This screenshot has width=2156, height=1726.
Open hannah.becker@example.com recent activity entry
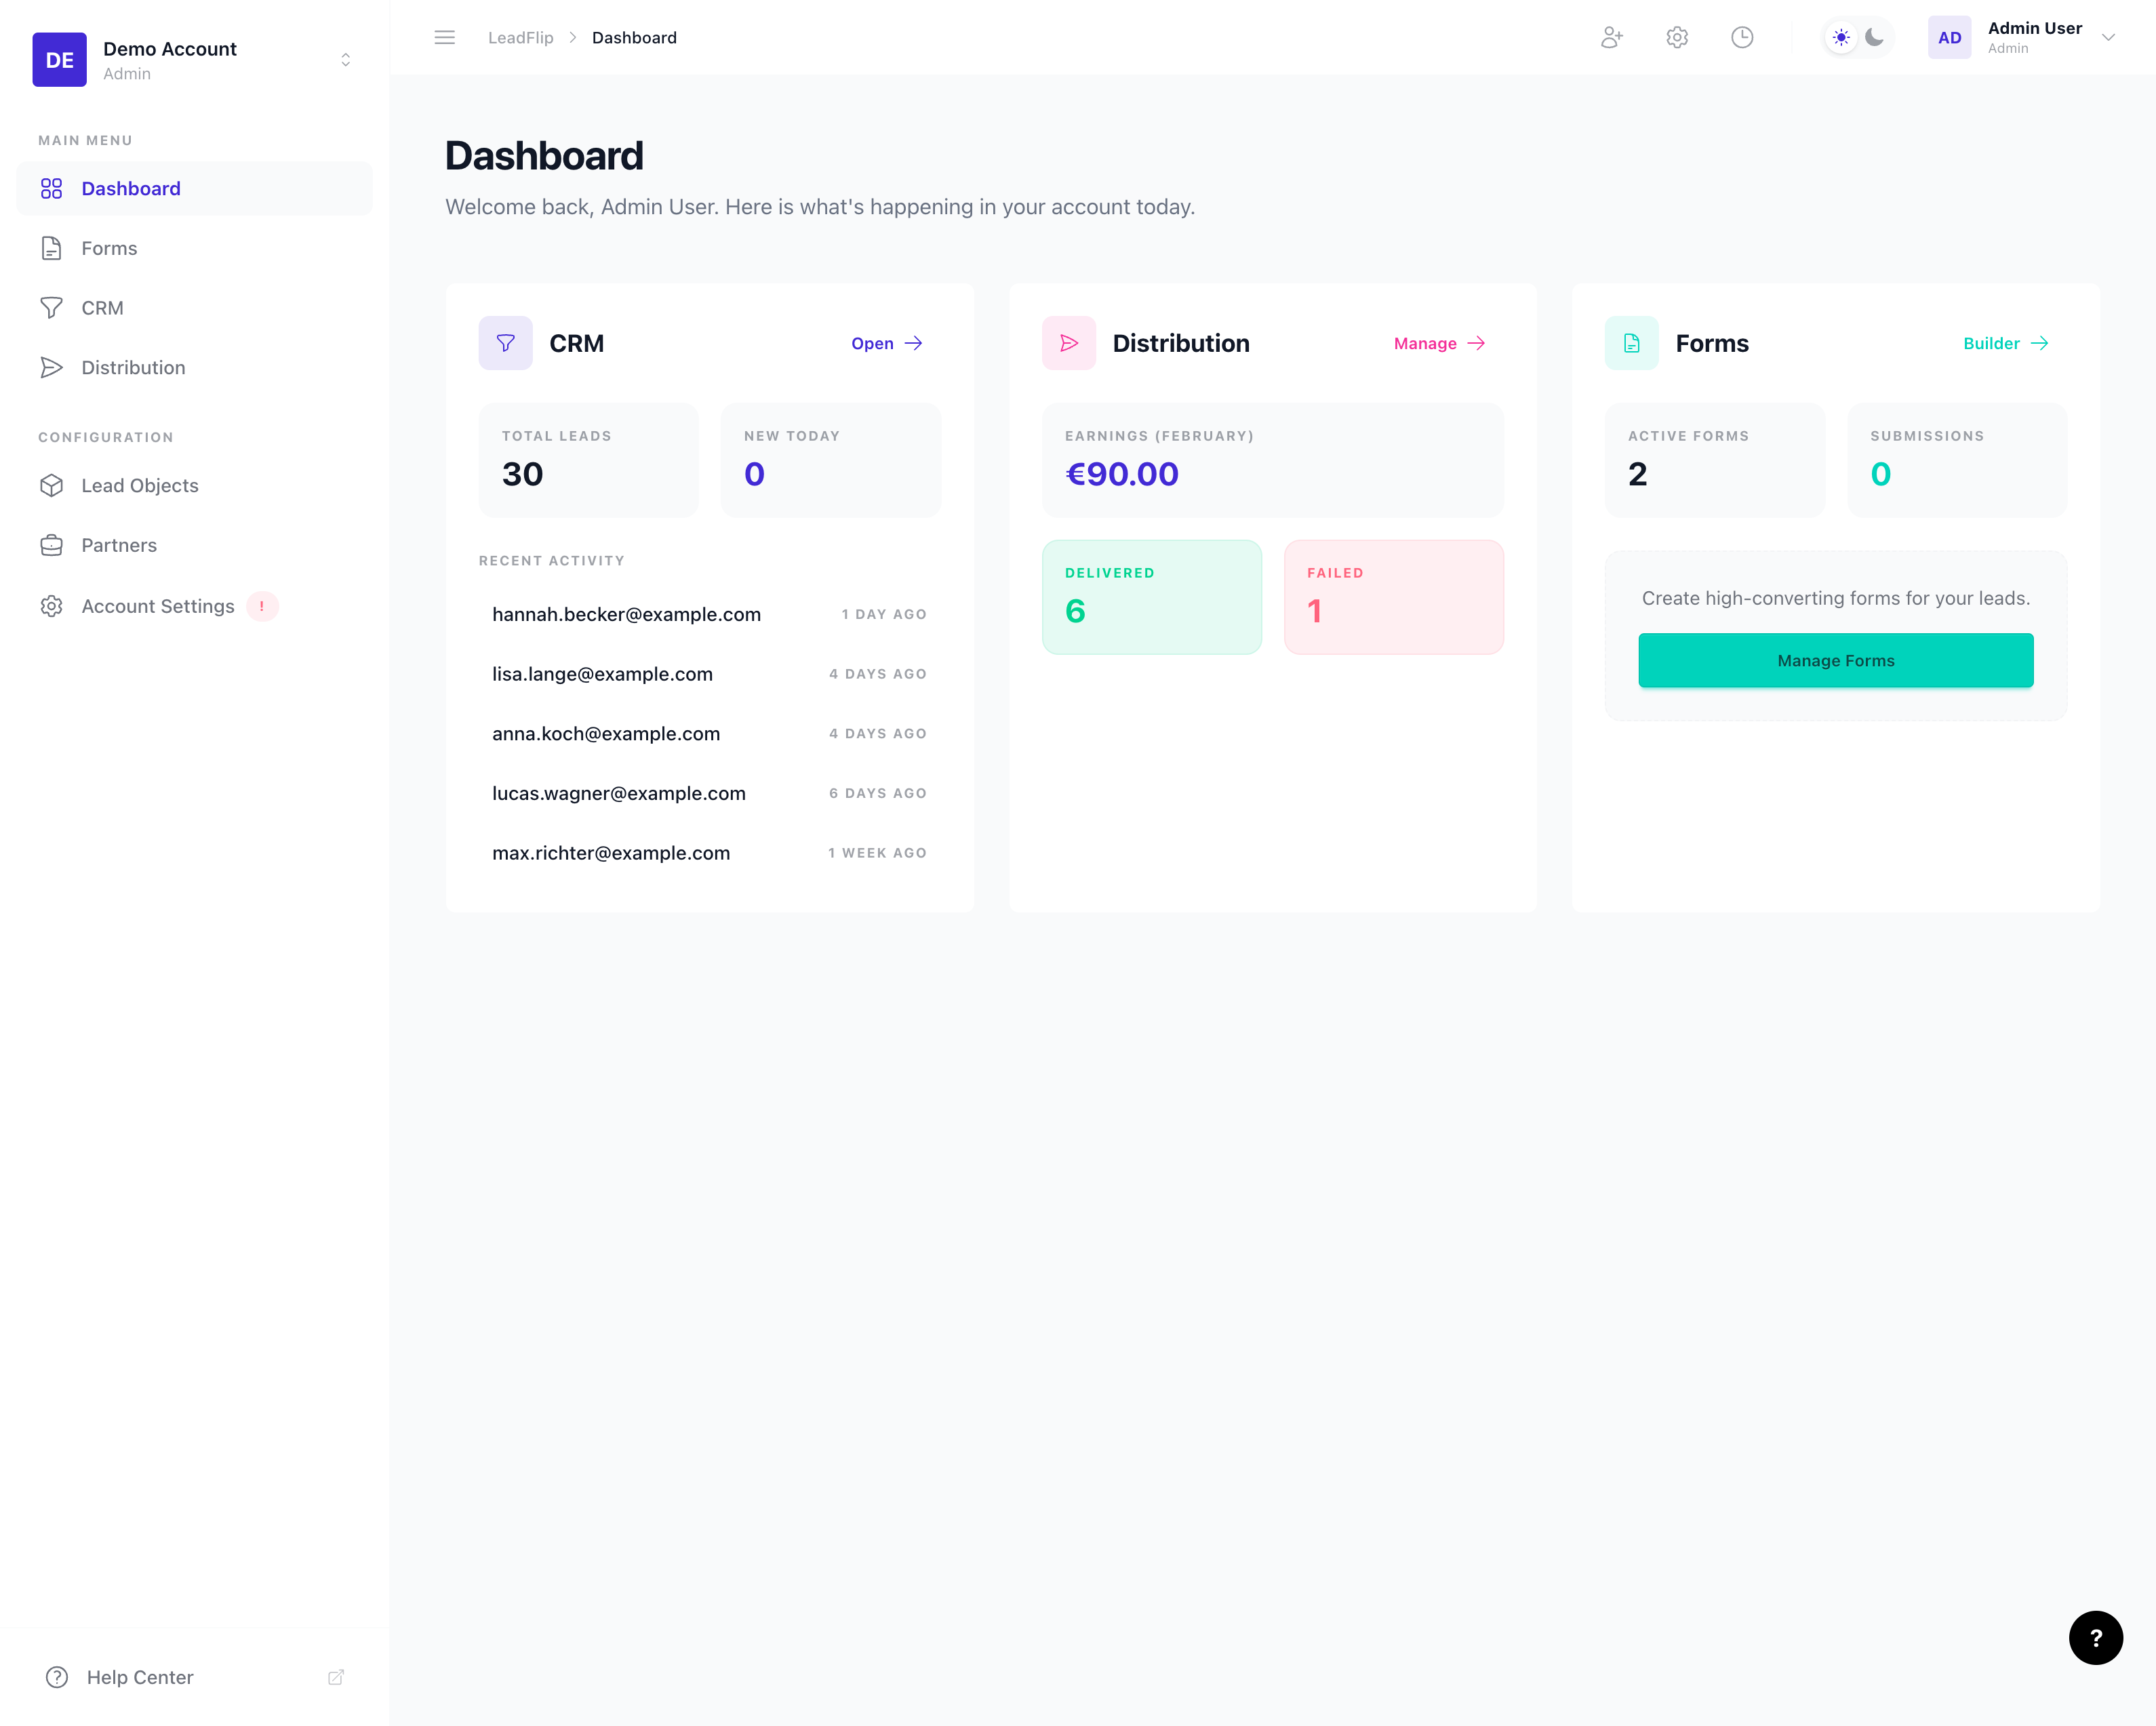pos(626,614)
